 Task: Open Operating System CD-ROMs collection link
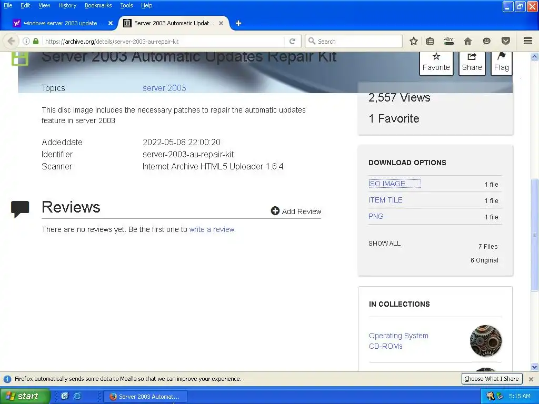pyautogui.click(x=398, y=341)
